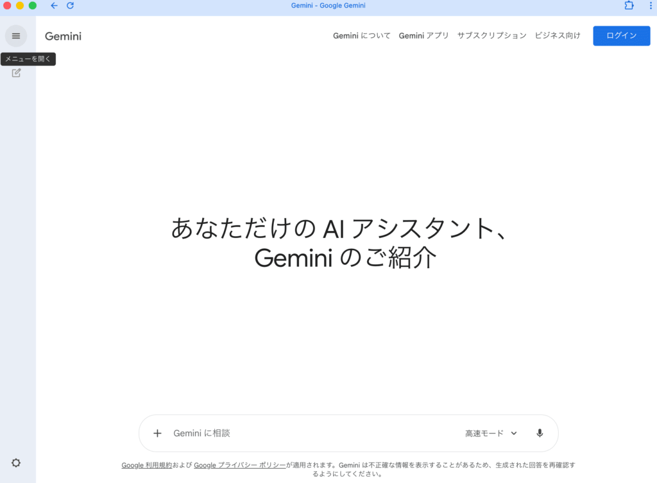The image size is (657, 483).
Task: Click the Gemini logo in the header
Action: (62, 36)
